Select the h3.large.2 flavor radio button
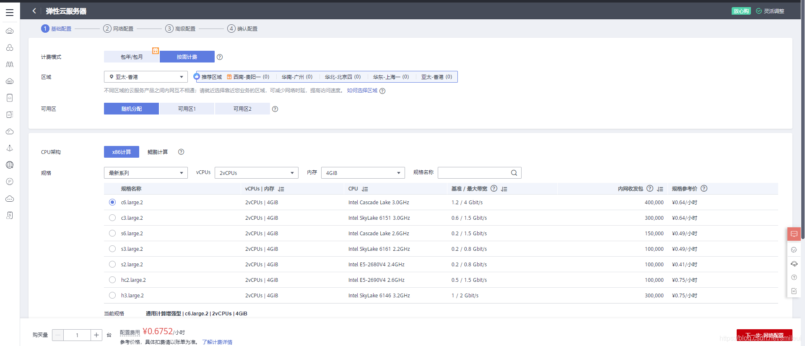 [112, 295]
